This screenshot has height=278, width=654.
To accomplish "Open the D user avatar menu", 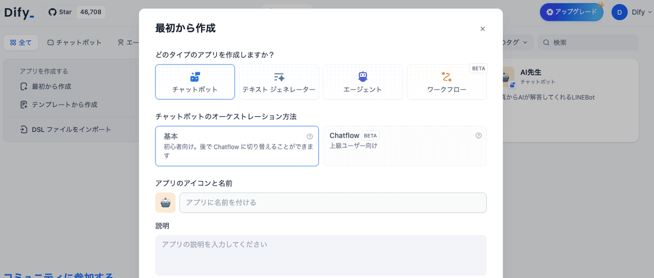I will point(620,12).
